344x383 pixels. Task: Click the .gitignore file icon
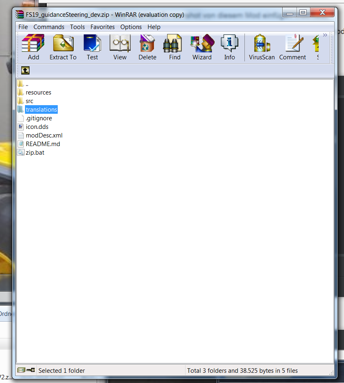(x=21, y=118)
